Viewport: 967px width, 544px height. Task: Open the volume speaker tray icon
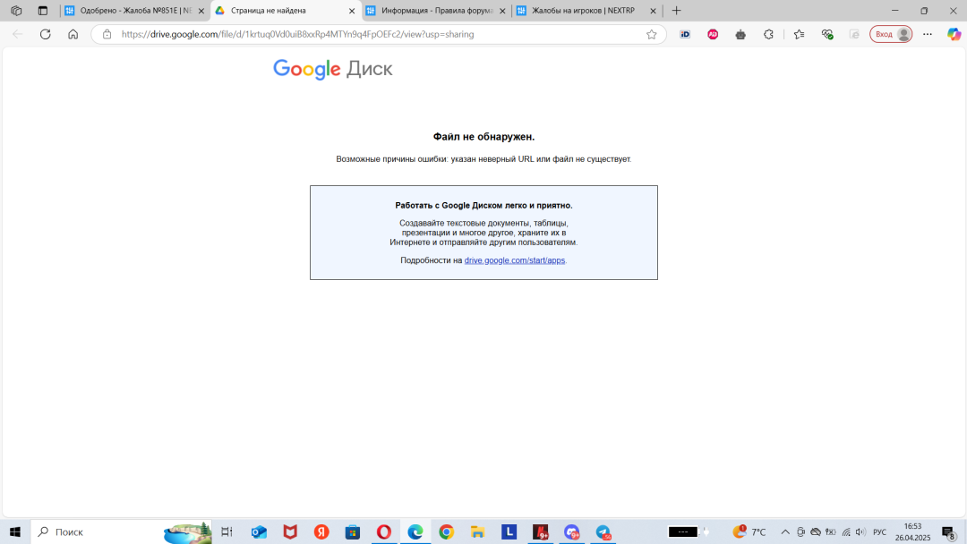[x=861, y=531]
